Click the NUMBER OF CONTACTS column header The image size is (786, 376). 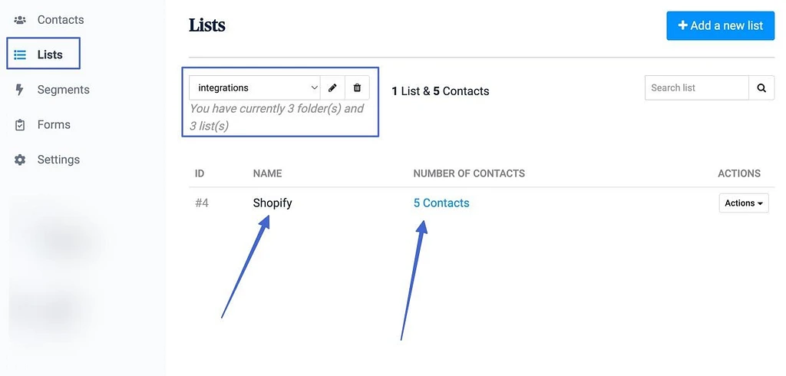coord(469,173)
